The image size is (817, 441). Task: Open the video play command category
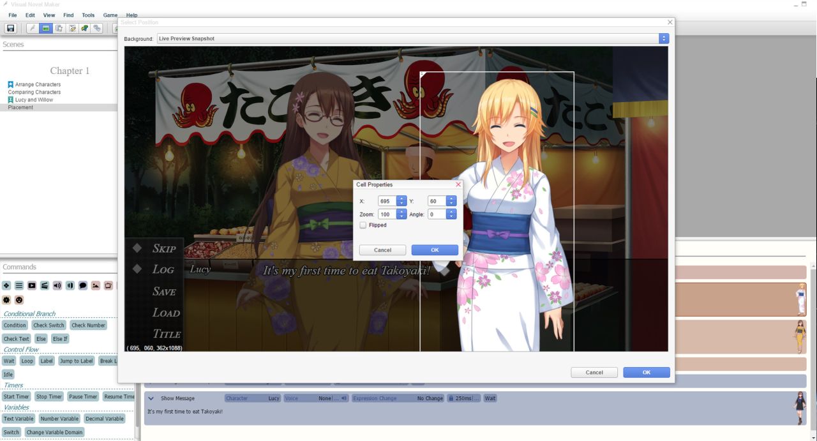(31, 285)
